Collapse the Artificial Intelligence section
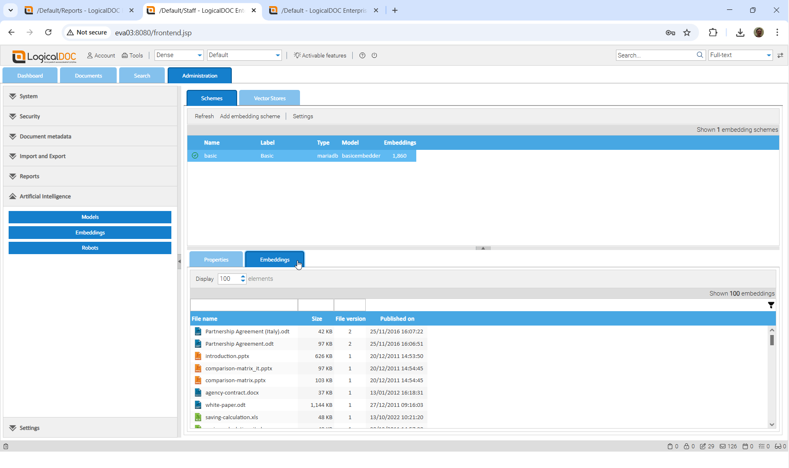Image resolution: width=789 pixels, height=468 pixels. pyautogui.click(x=45, y=196)
